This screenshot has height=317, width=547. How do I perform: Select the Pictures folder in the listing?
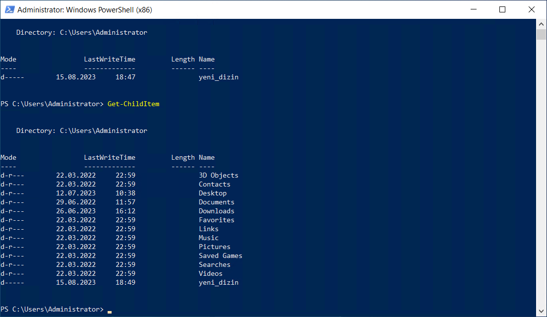coord(214,247)
